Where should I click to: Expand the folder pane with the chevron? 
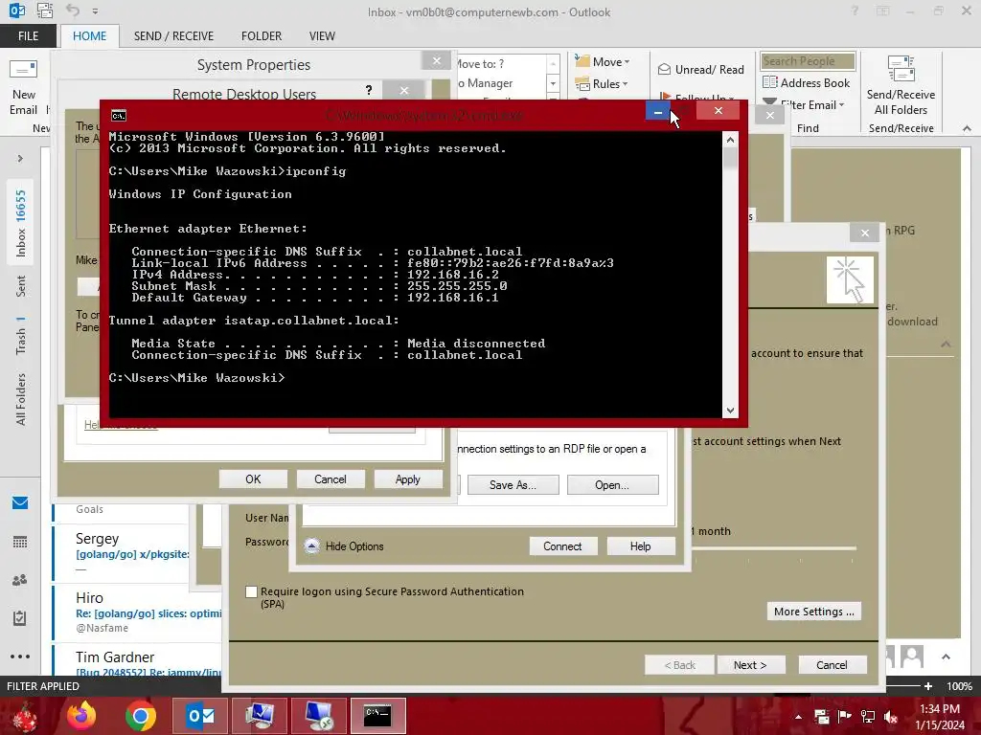(x=20, y=159)
